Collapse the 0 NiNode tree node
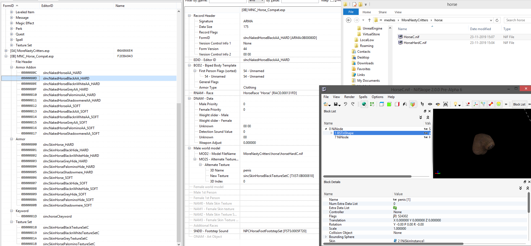The width and height of the screenshot is (531, 246). click(326, 129)
